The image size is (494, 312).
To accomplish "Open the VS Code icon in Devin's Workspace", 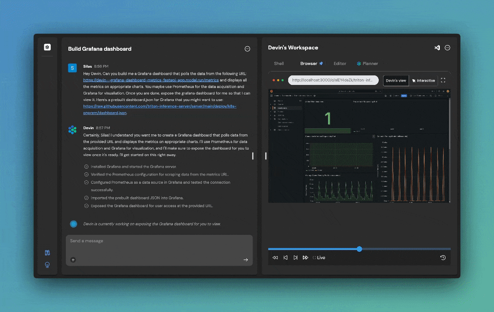I will click(x=437, y=48).
